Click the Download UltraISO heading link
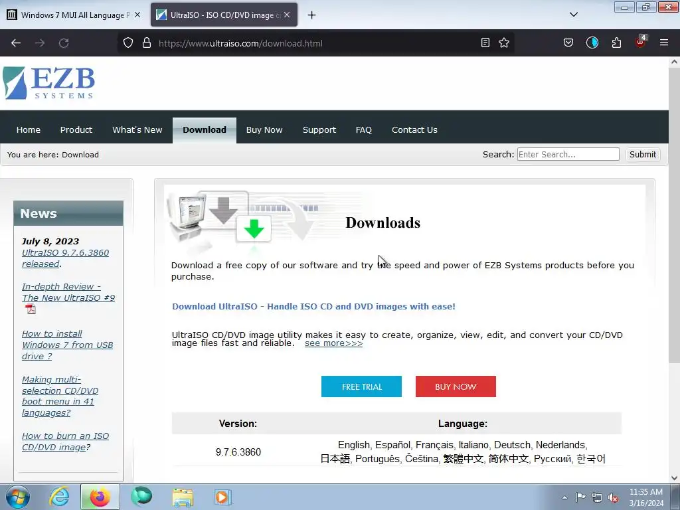The width and height of the screenshot is (680, 510). [x=313, y=306]
